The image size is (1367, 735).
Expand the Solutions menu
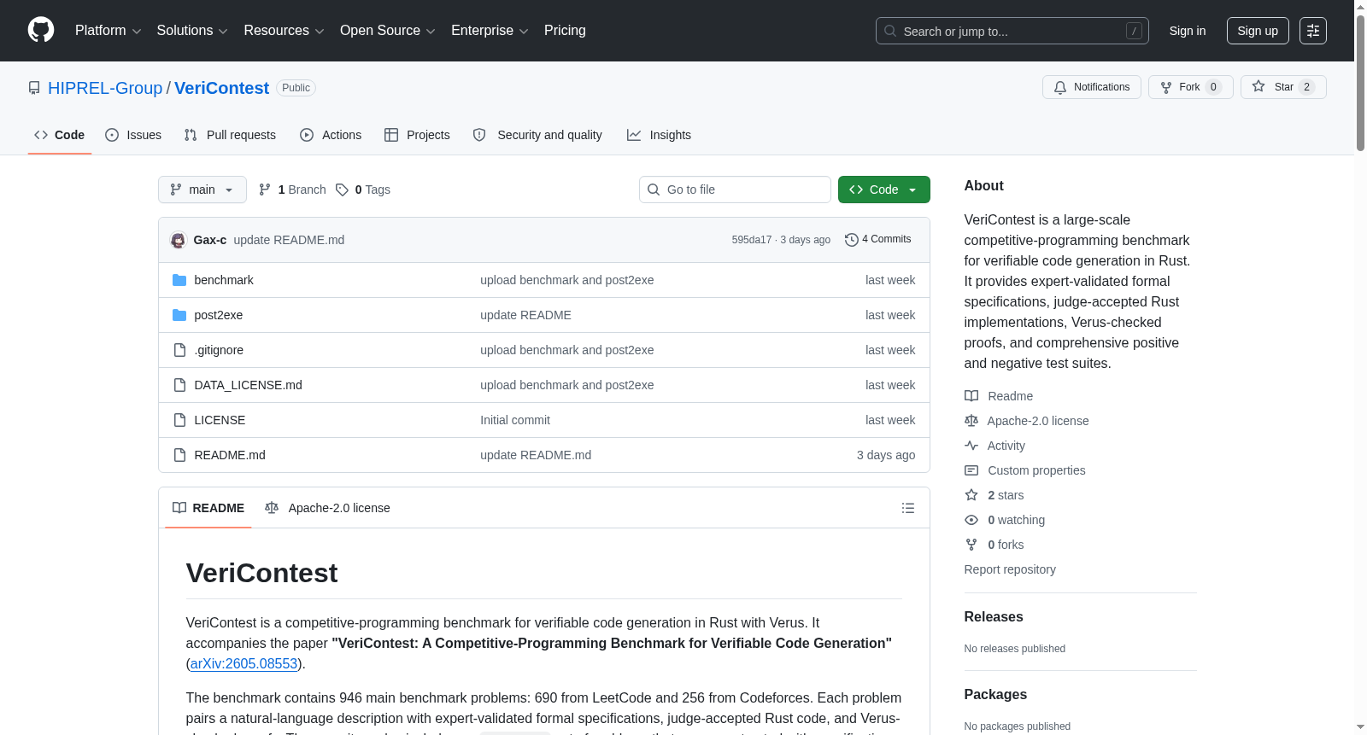click(192, 31)
